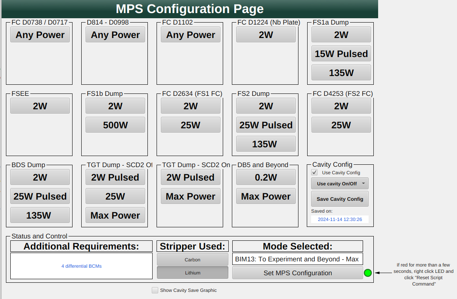The height and width of the screenshot is (299, 457).
Task: Click the 4 differential BCMs text
Action: tap(81, 266)
